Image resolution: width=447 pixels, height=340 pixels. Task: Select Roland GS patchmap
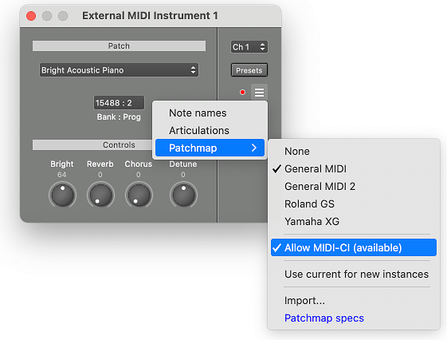pos(354,204)
